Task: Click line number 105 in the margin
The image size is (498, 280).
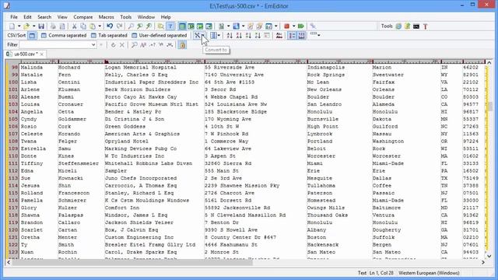Action: pyautogui.click(x=13, y=119)
